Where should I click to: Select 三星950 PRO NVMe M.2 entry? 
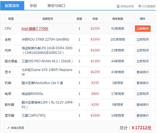[47, 61]
